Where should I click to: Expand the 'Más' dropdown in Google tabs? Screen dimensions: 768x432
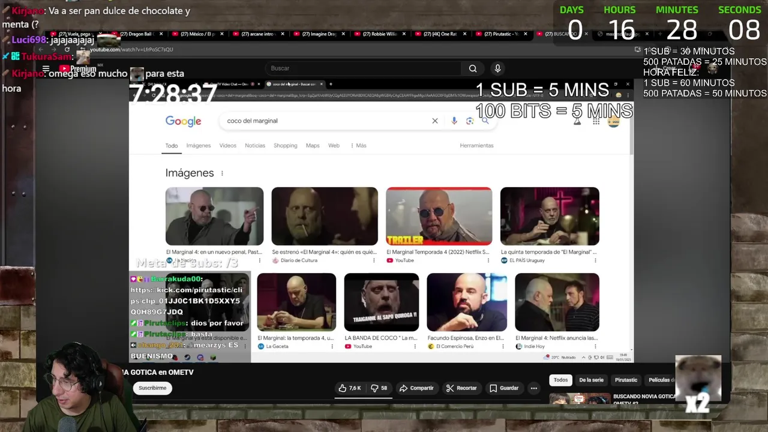(x=359, y=146)
